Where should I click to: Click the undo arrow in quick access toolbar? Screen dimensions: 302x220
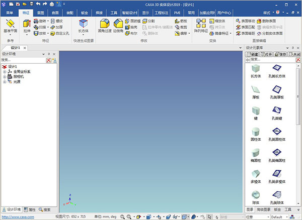pyautogui.click(x=38, y=4)
